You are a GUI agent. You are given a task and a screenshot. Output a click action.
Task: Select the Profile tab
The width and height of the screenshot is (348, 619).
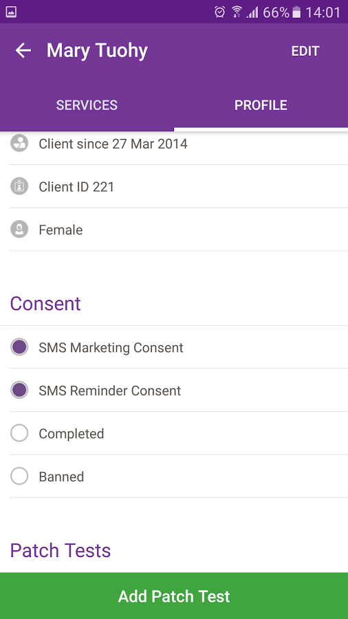point(261,105)
